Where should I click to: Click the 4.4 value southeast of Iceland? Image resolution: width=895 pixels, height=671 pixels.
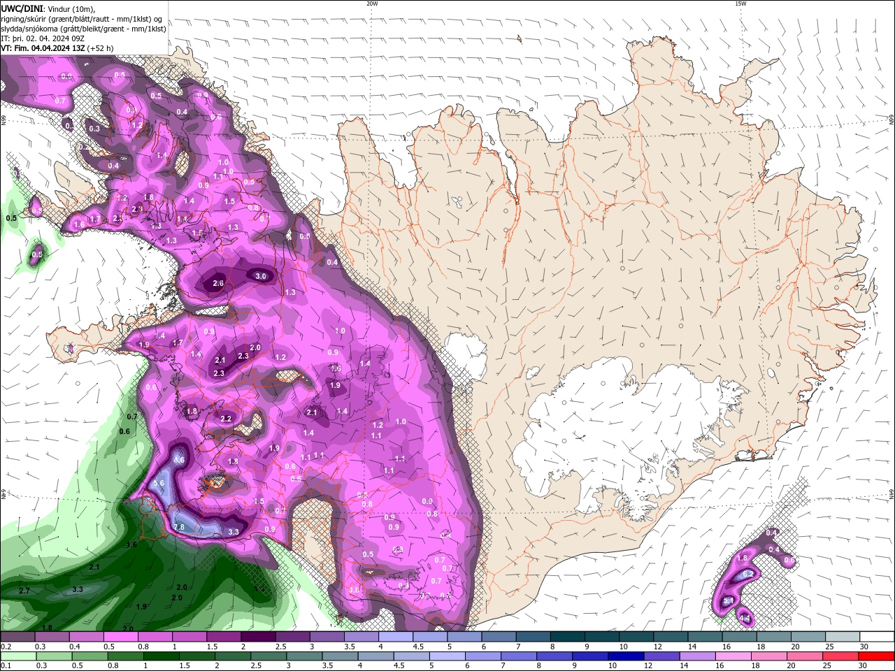click(745, 619)
